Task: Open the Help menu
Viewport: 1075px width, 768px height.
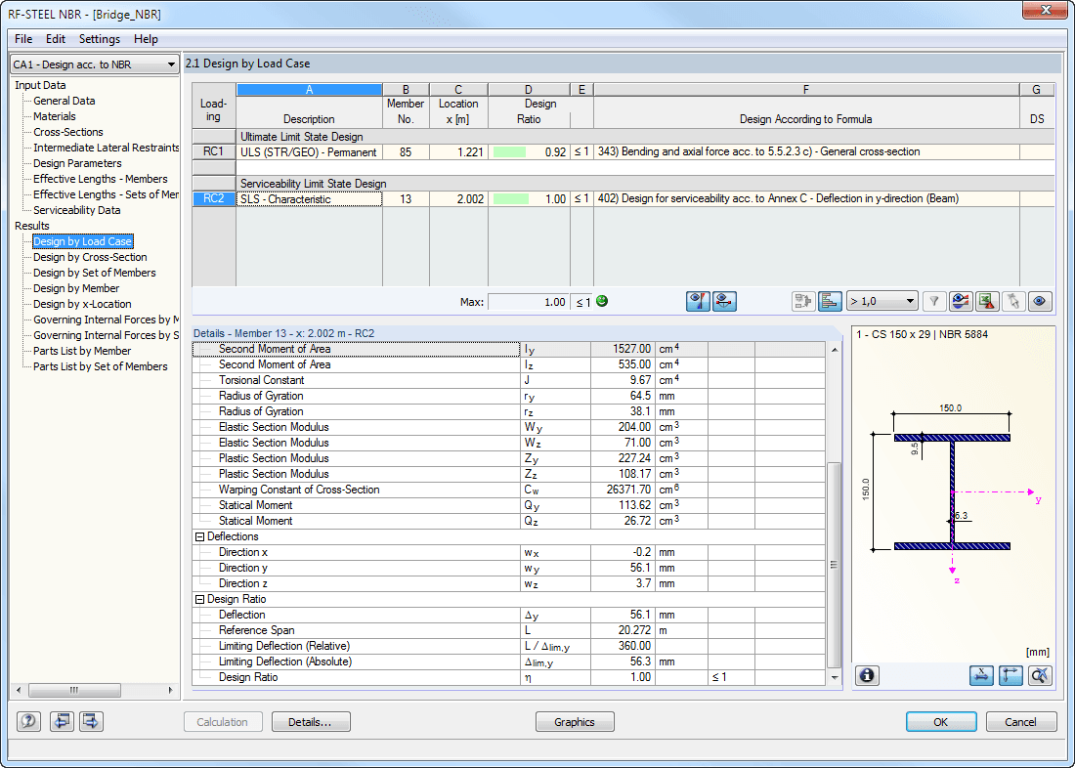Action: 146,39
